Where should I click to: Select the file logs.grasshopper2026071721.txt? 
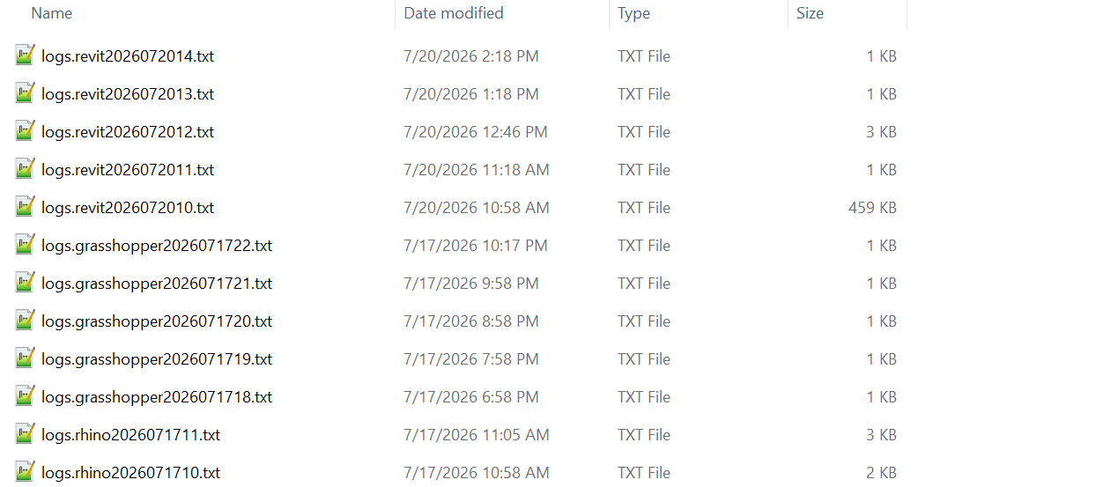tap(157, 284)
